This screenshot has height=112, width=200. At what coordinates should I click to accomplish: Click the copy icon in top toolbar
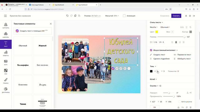pyautogui.click(x=75, y=16)
